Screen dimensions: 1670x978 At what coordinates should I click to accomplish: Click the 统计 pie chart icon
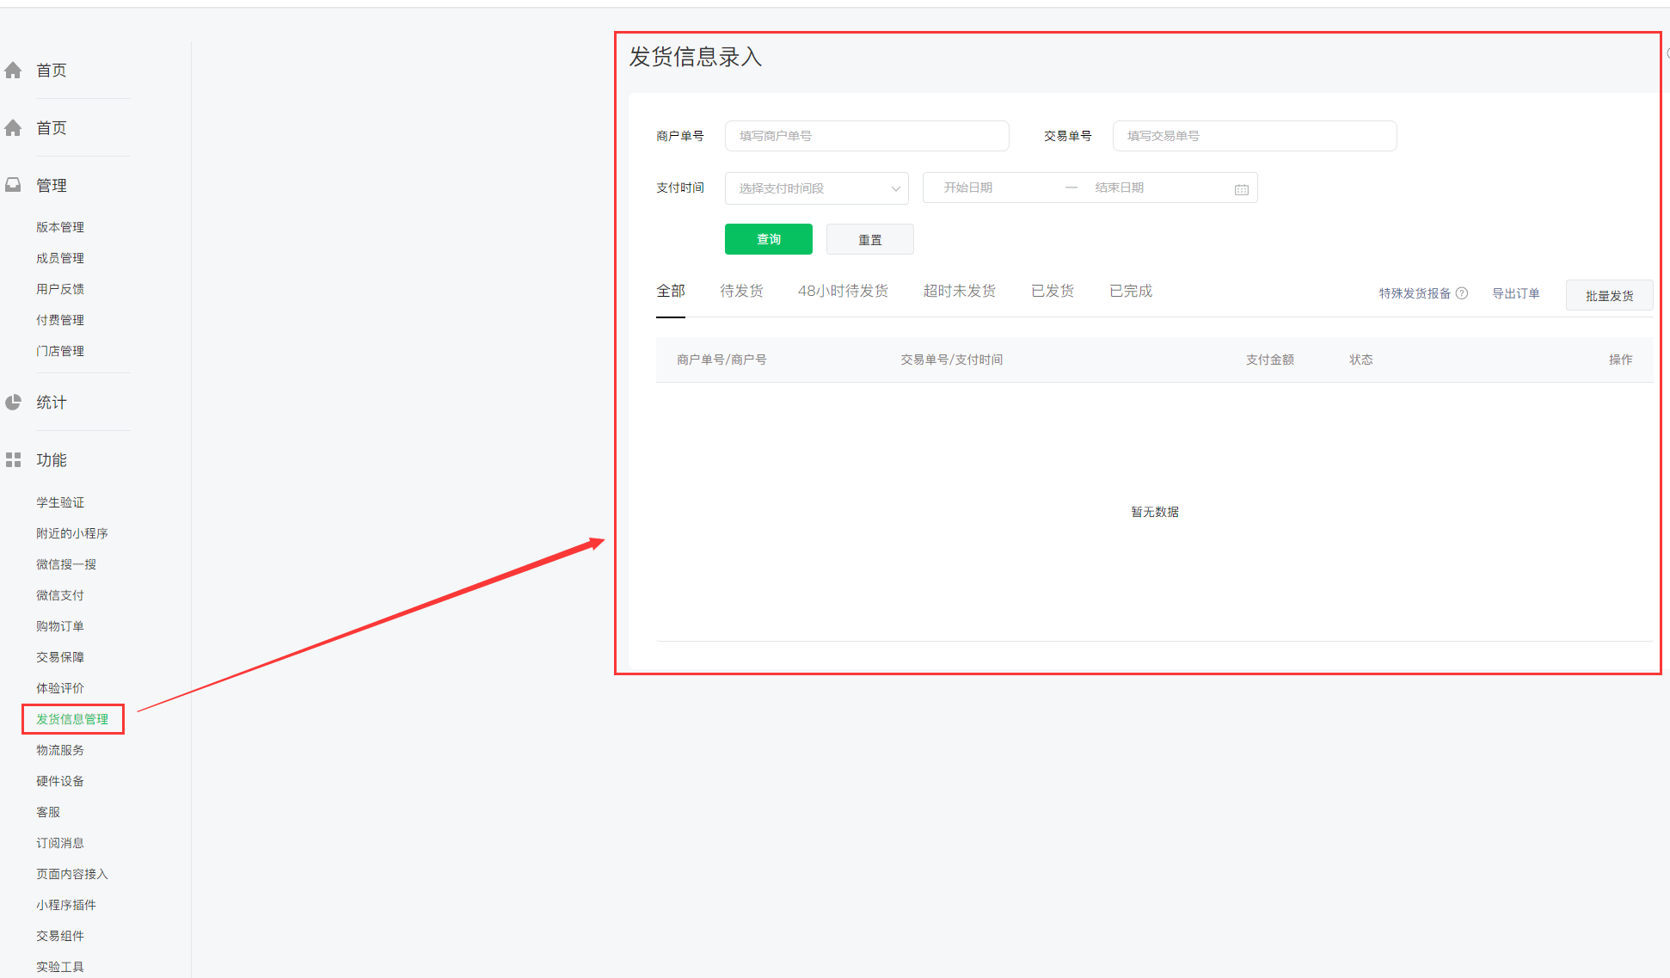click(x=13, y=403)
